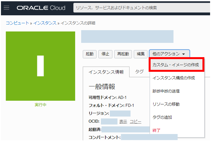Screen dimensions: 212x141
Task: Click the green instance status icon
Action: (x=40, y=66)
